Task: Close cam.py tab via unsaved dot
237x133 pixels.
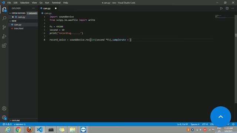Action: (x=56, y=8)
